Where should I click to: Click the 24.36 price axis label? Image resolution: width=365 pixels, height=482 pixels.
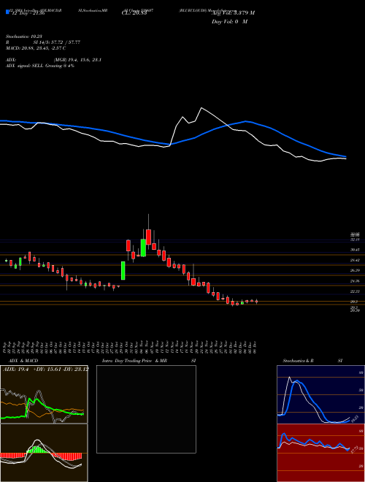(355, 280)
